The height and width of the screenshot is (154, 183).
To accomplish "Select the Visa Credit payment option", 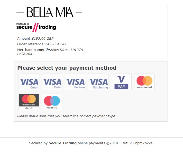I will [x=29, y=82].
